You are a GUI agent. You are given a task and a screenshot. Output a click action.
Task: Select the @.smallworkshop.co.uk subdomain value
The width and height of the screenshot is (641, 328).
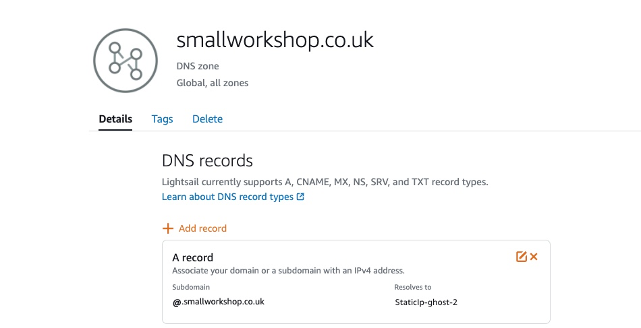click(x=219, y=302)
